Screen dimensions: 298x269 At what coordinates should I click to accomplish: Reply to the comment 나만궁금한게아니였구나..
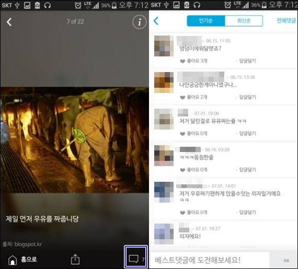click(x=247, y=97)
